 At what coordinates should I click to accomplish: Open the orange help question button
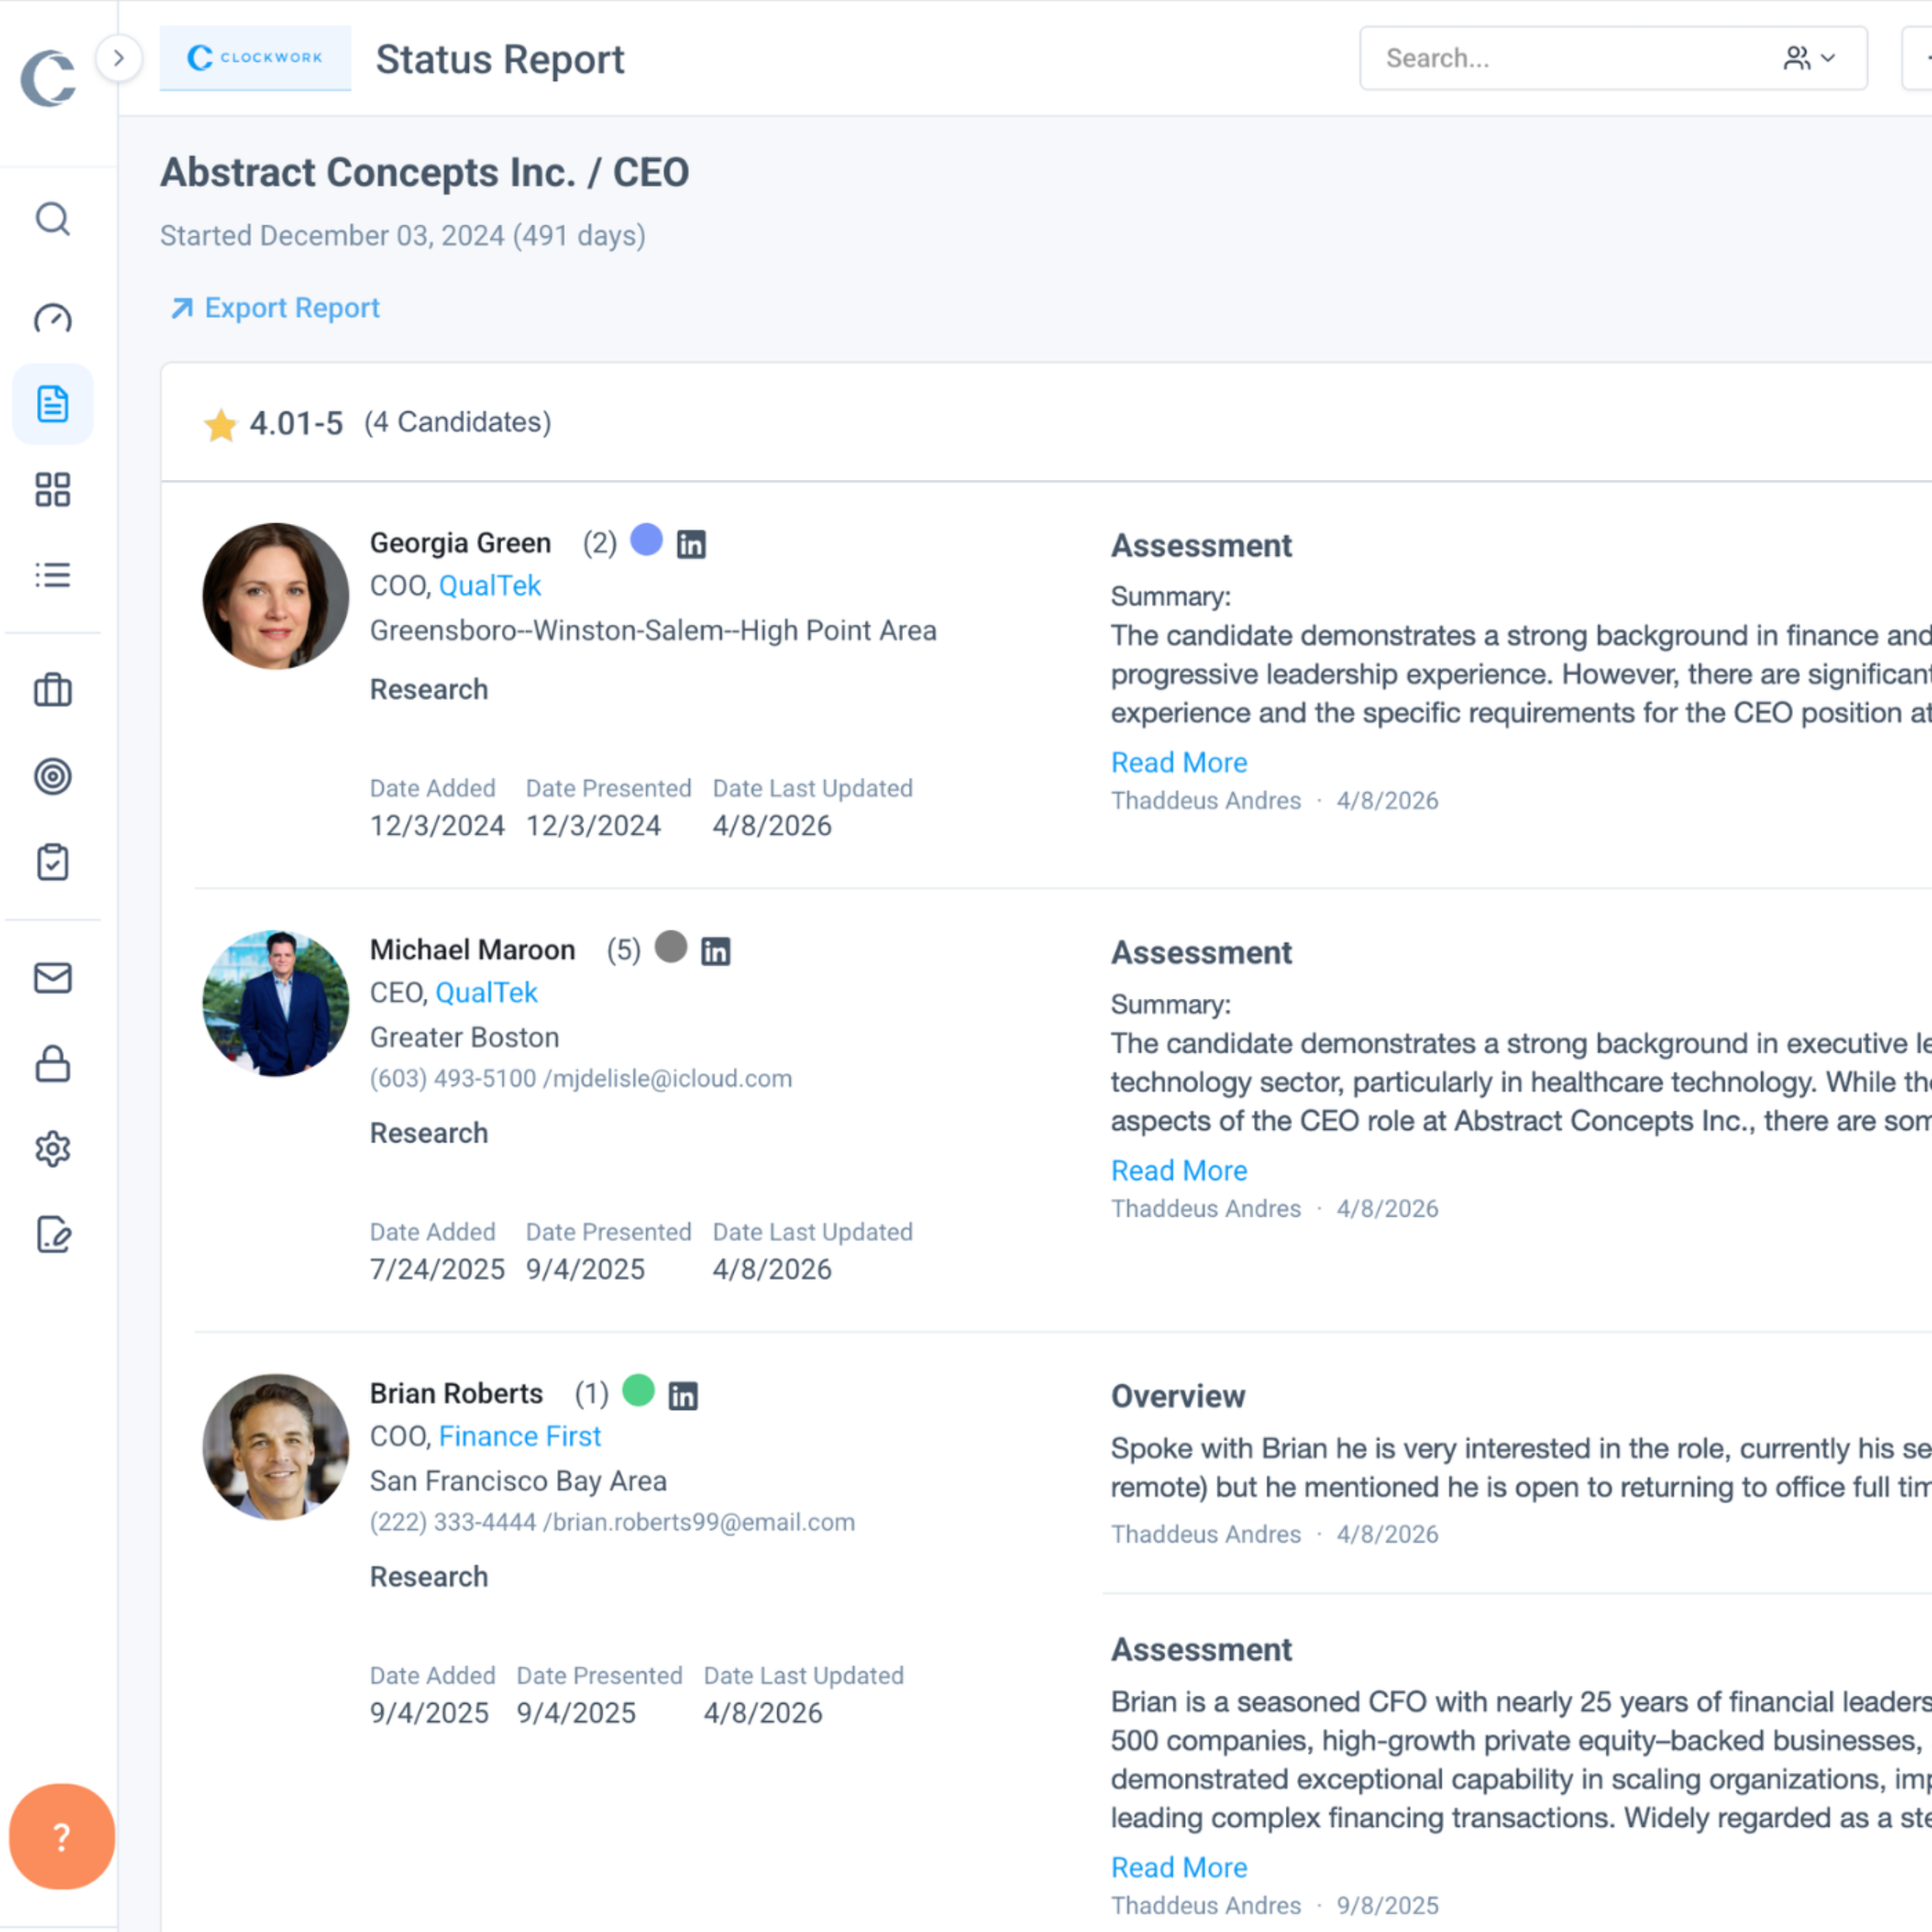(61, 1836)
